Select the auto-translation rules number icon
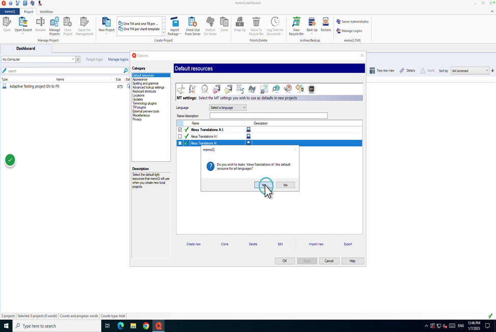This screenshot has width=496, height=332. pyautogui.click(x=240, y=89)
